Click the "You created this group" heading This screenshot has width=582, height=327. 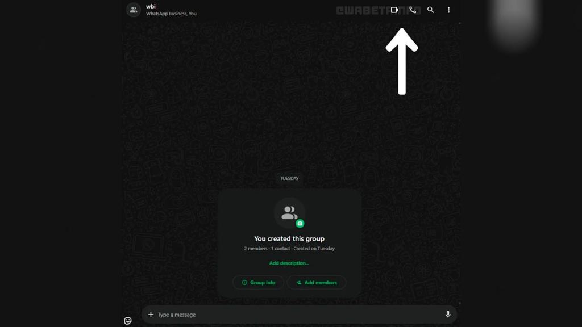pyautogui.click(x=289, y=239)
